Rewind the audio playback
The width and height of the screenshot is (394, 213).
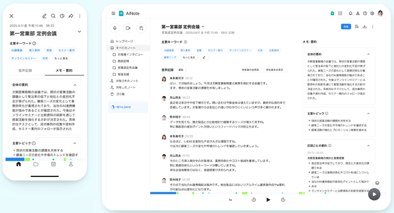pos(254,200)
